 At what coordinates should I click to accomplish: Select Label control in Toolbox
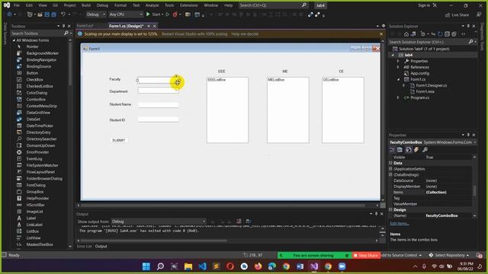pos(31,218)
